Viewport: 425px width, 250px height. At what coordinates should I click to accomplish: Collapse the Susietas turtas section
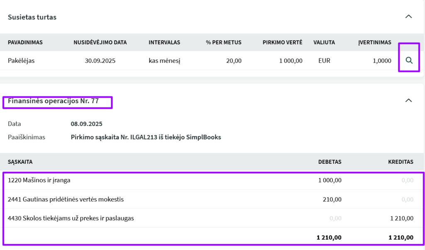pyautogui.click(x=408, y=17)
